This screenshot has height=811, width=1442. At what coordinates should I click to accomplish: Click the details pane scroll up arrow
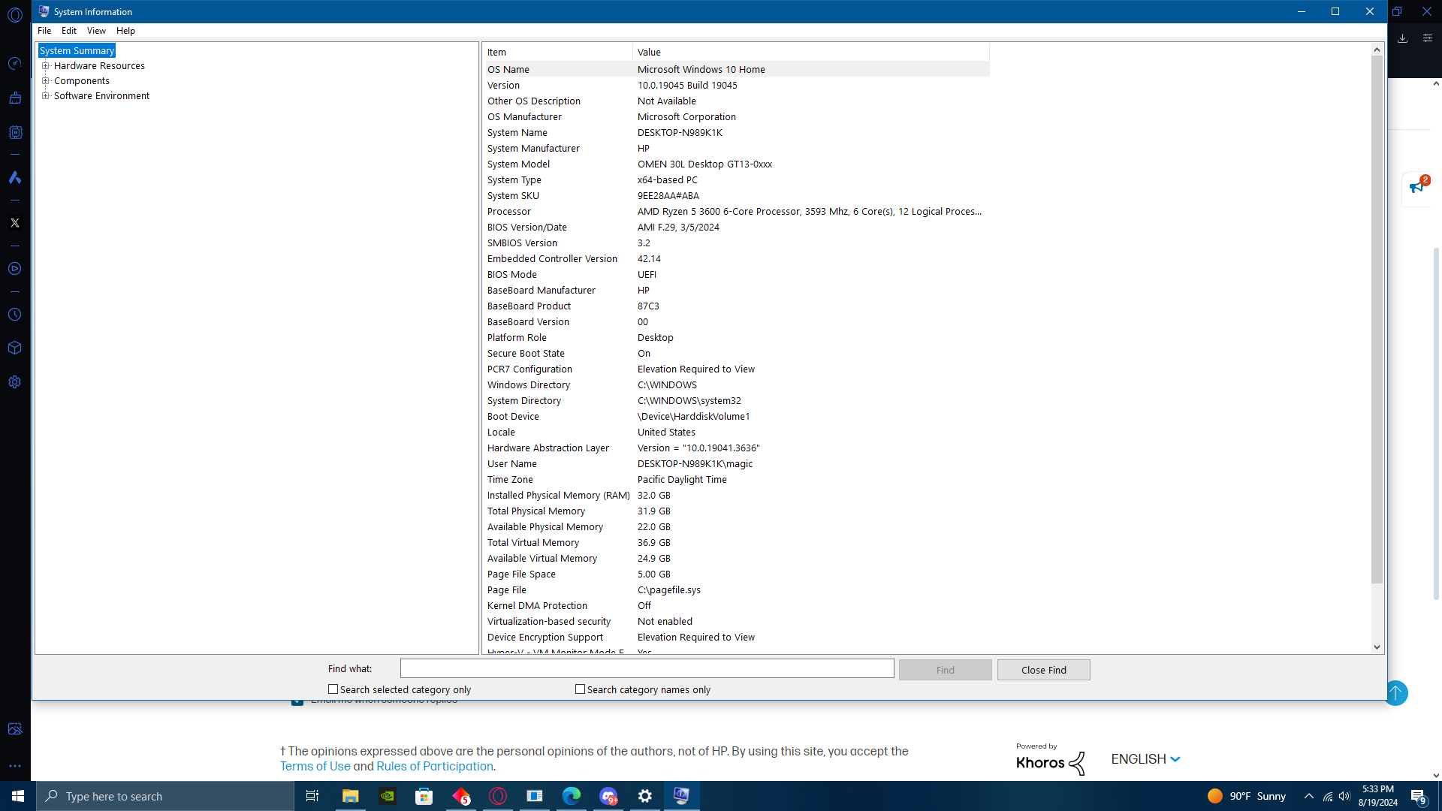1377,50
